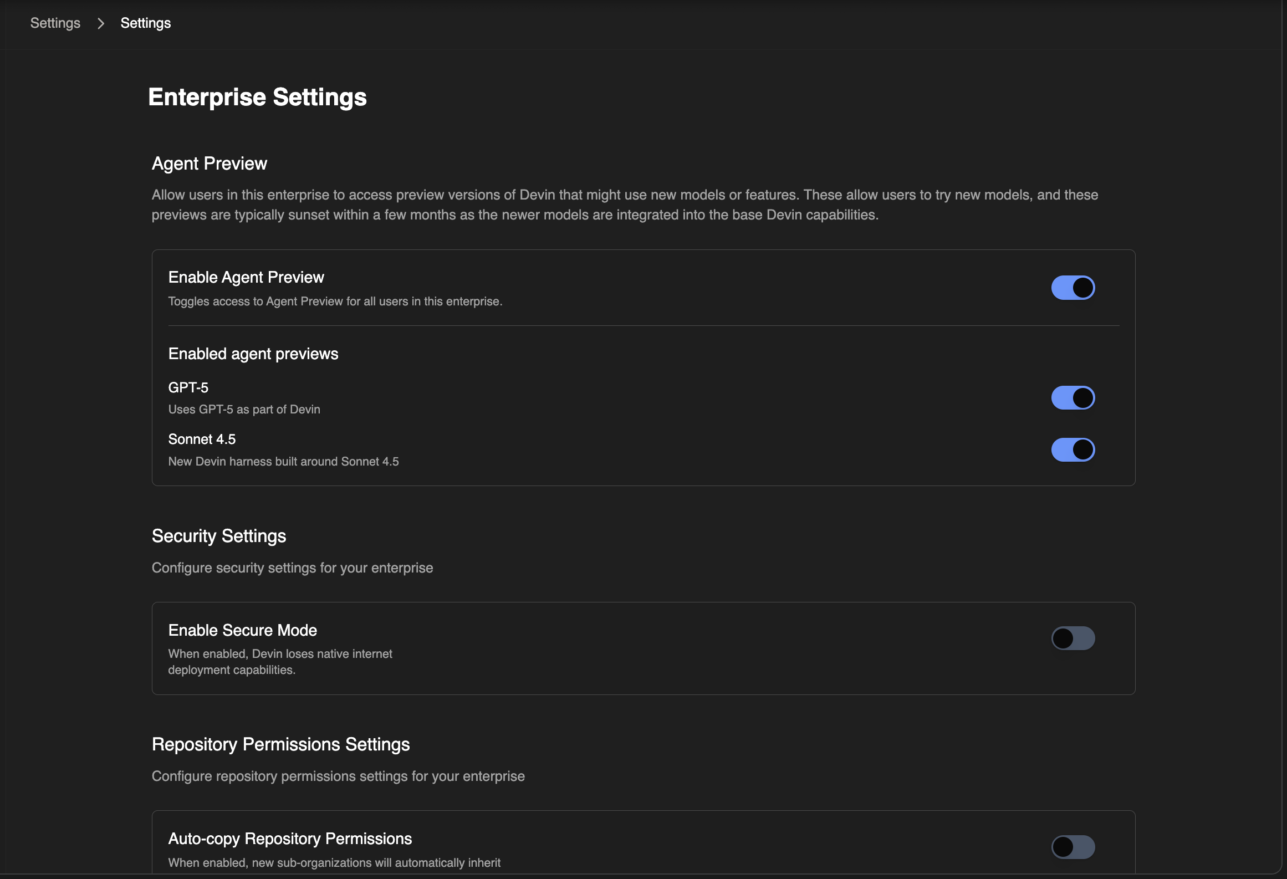Click 'Configure security settings for your enterprise' text
1287x879 pixels.
(292, 568)
